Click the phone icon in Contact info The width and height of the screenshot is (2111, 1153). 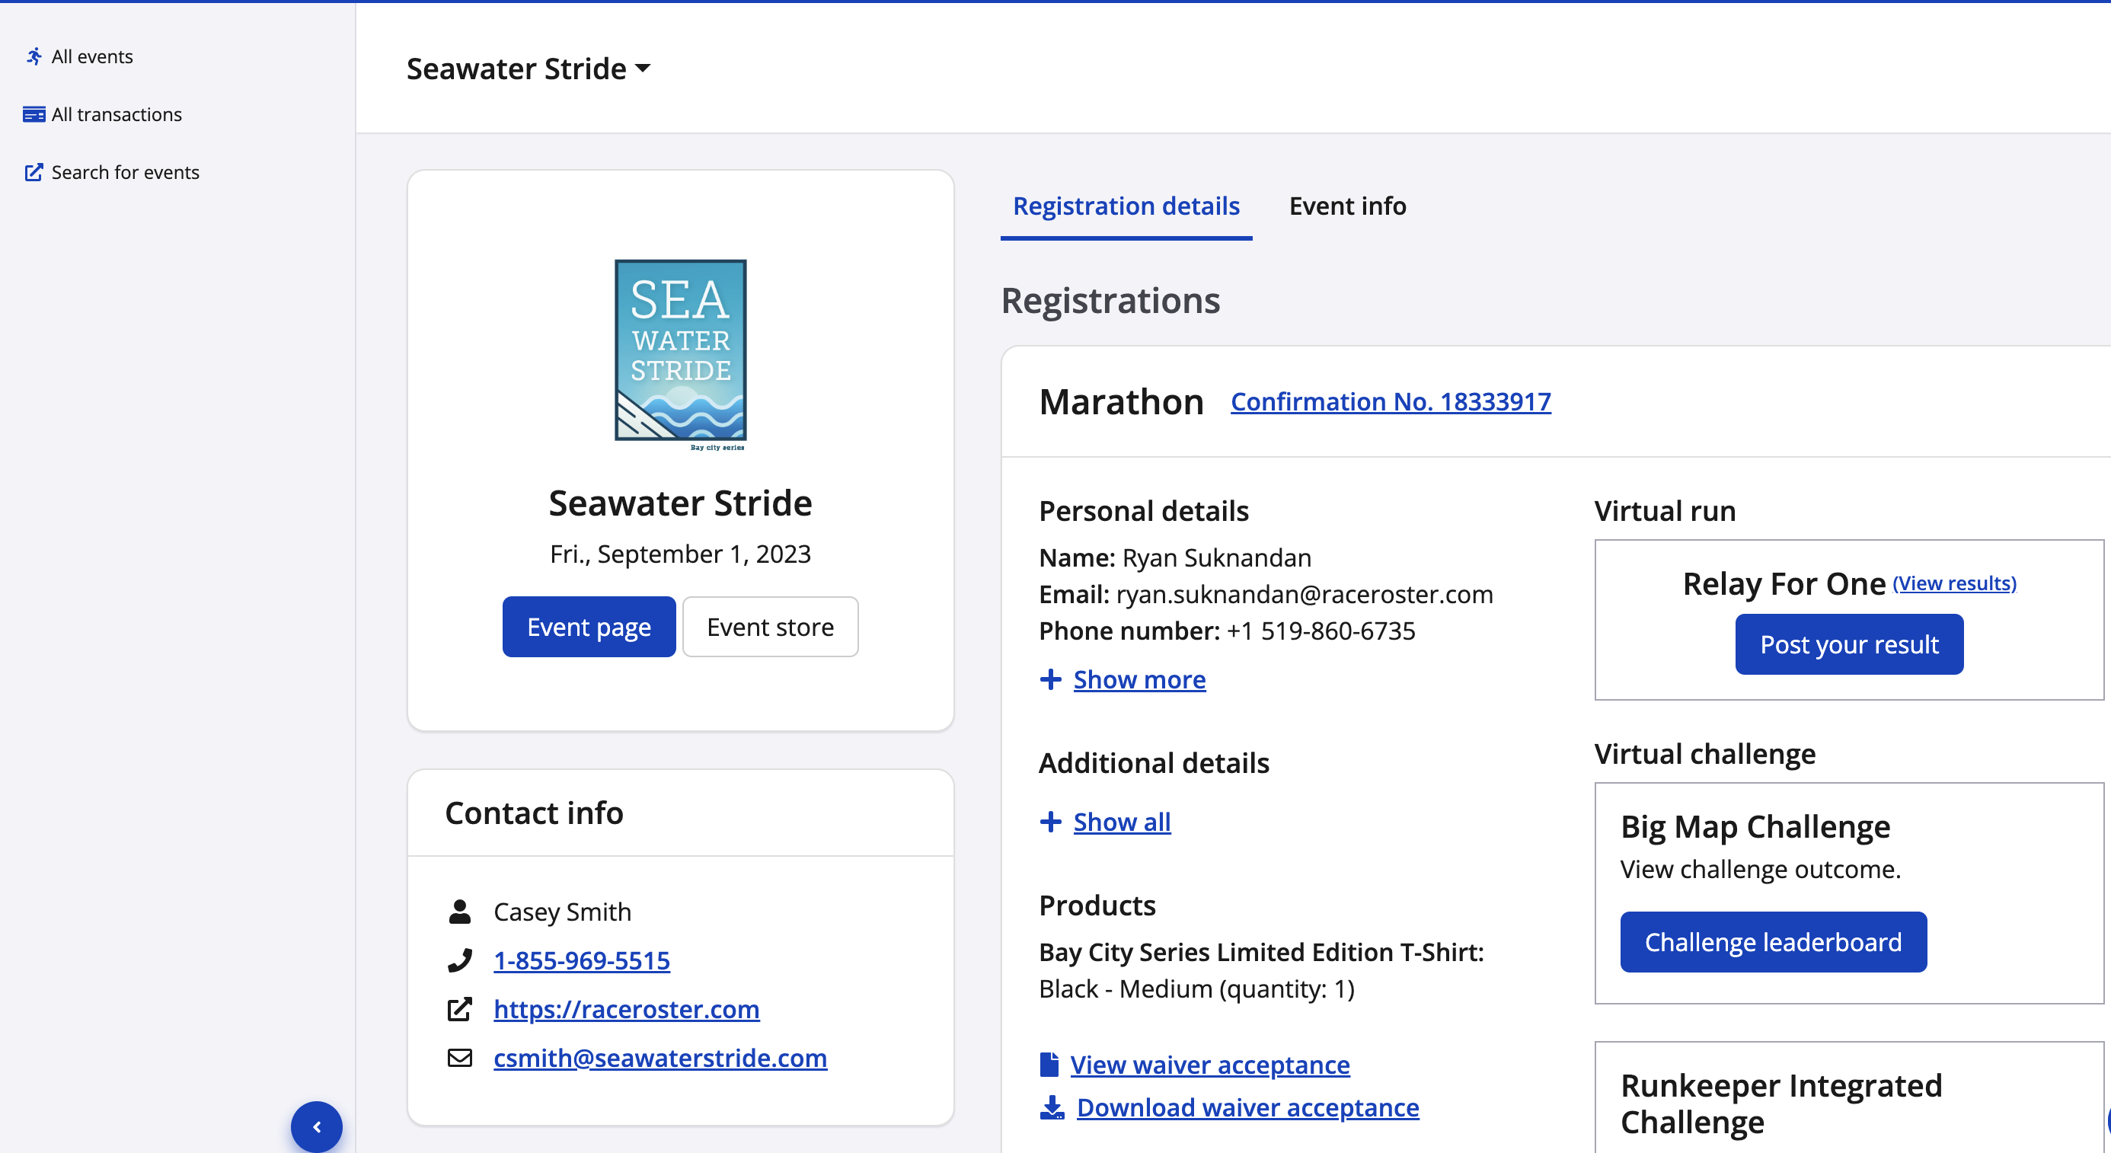pos(460,960)
